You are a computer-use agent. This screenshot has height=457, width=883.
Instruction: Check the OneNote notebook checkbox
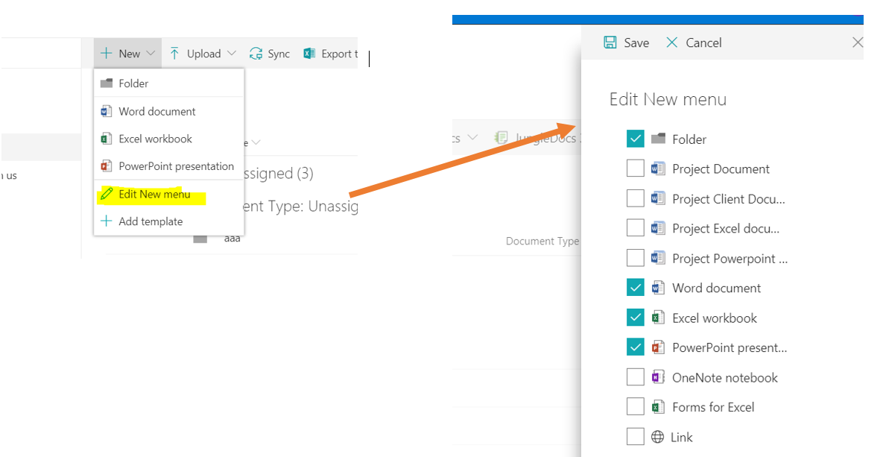[635, 377]
